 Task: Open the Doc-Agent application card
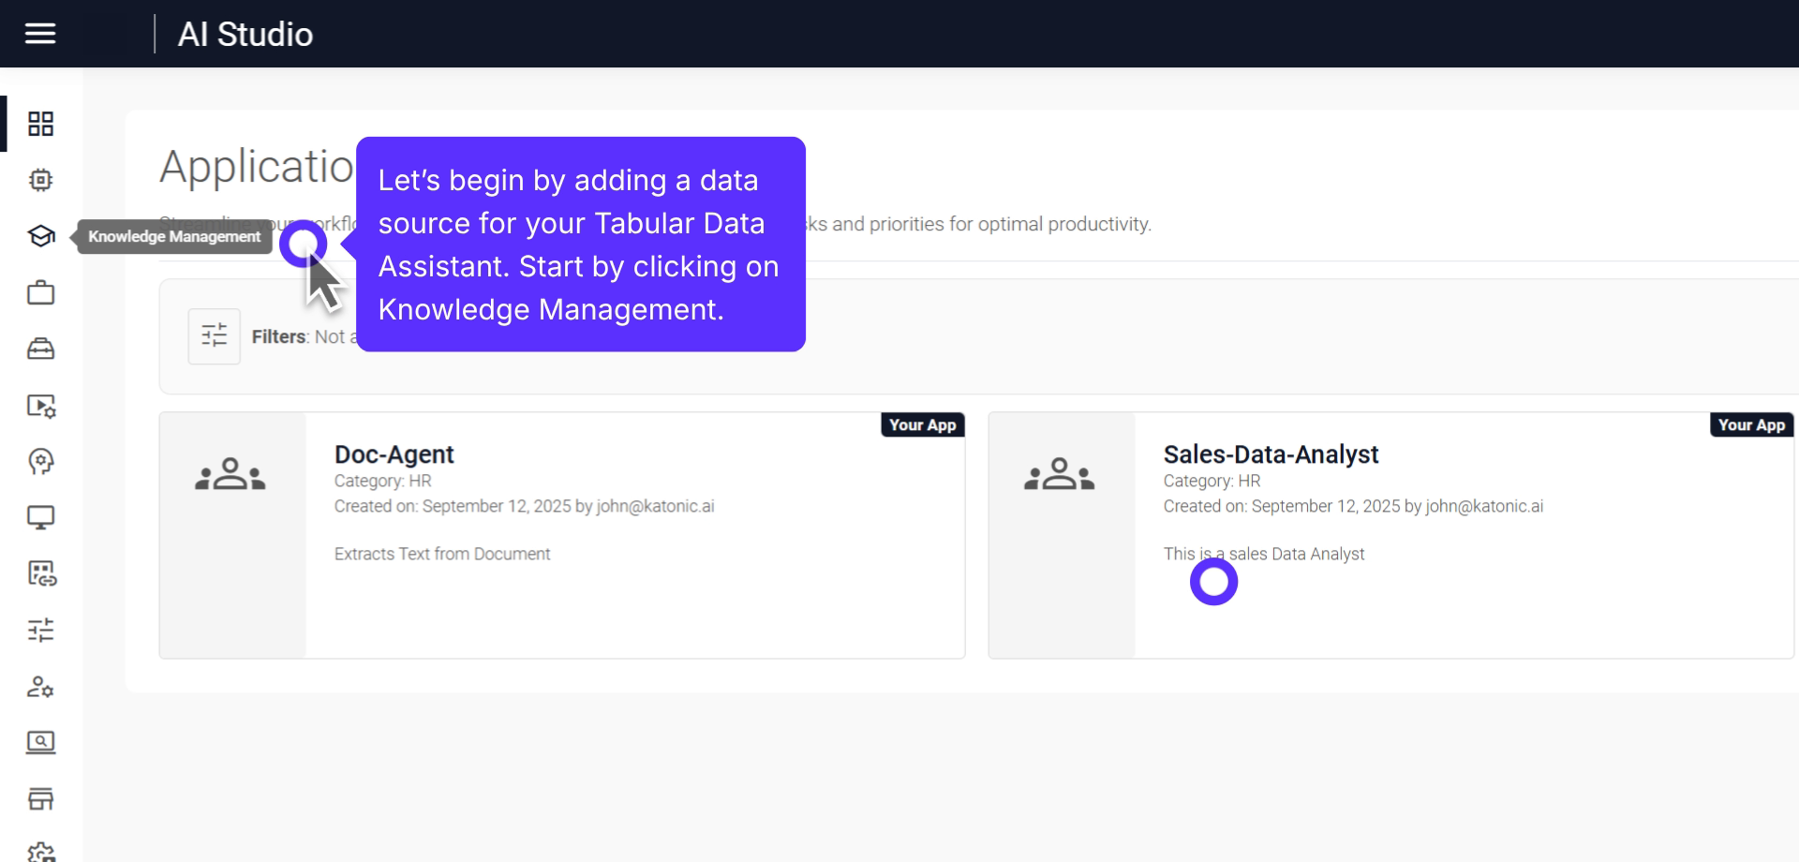(x=561, y=534)
